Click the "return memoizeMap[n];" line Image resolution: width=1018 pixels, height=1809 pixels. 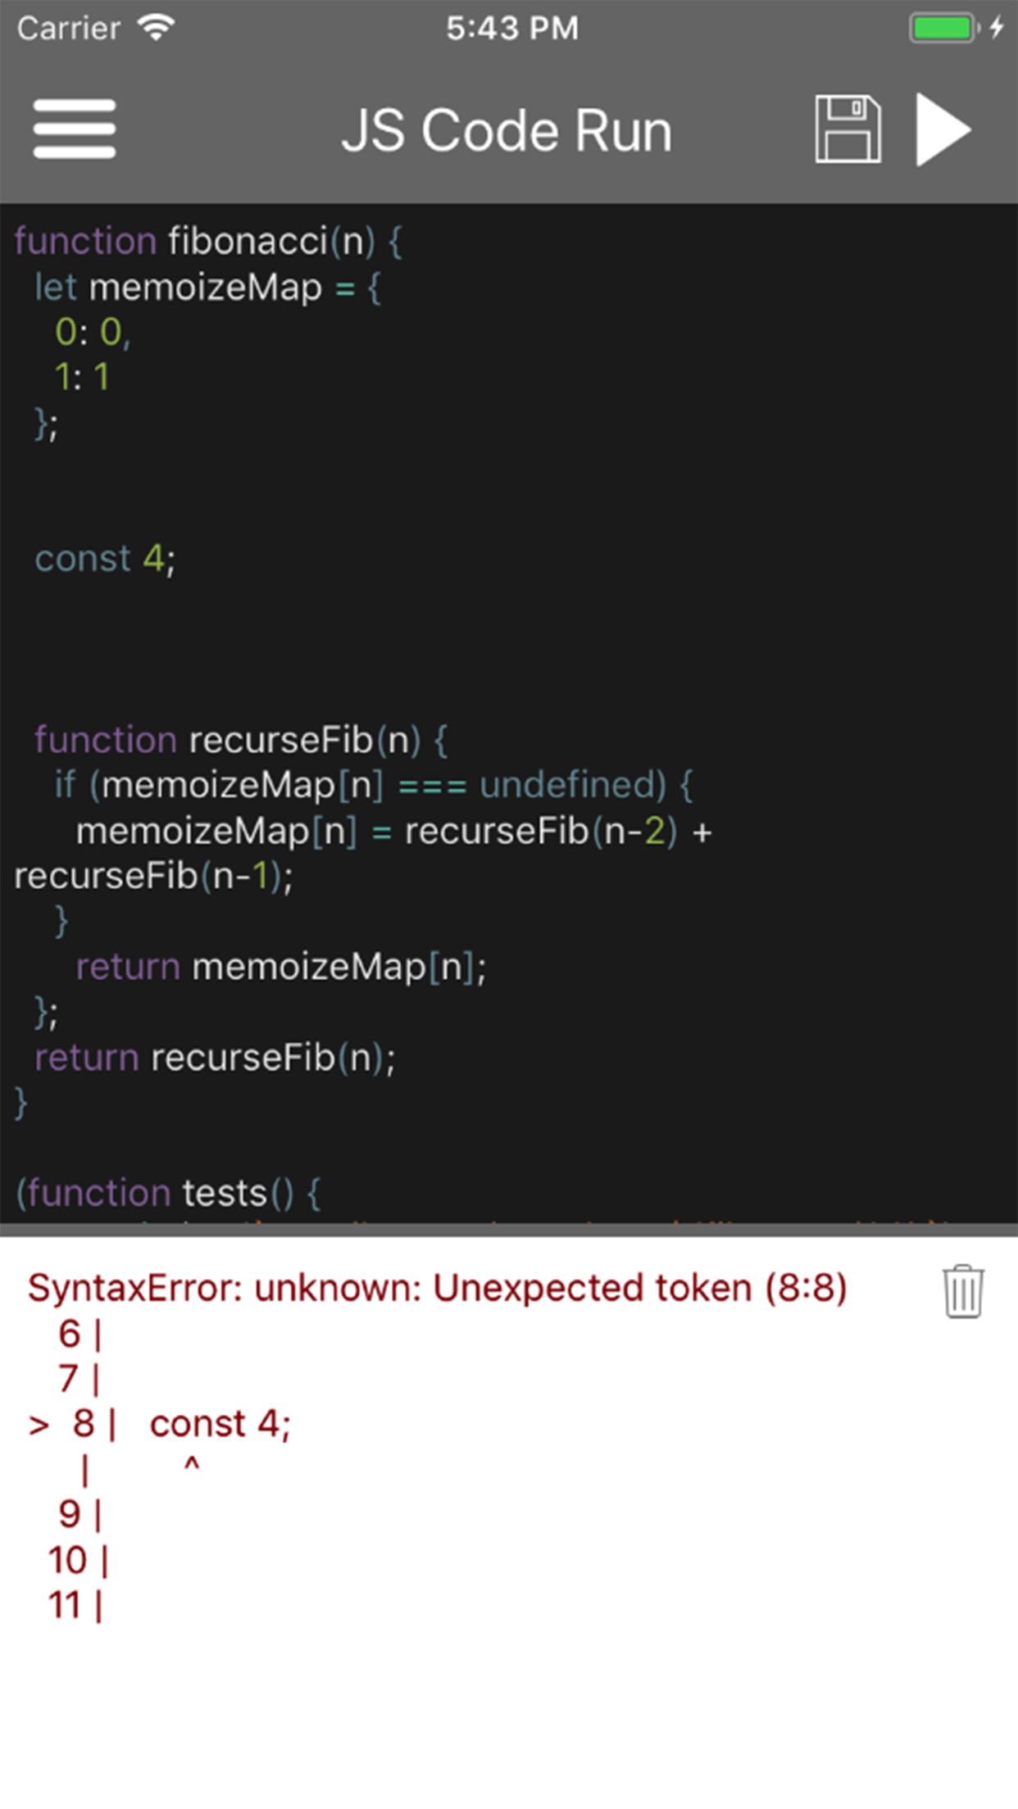coord(281,968)
